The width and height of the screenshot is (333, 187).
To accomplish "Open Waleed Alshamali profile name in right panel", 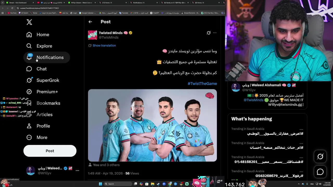I will (262, 85).
